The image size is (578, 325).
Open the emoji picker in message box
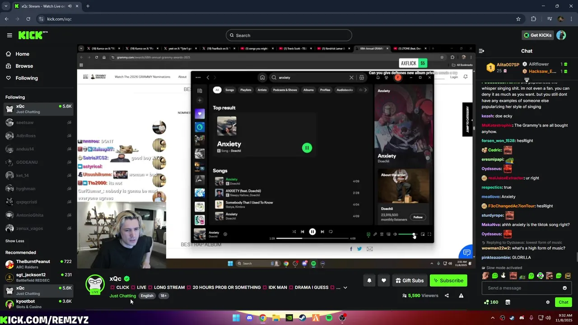564,288
